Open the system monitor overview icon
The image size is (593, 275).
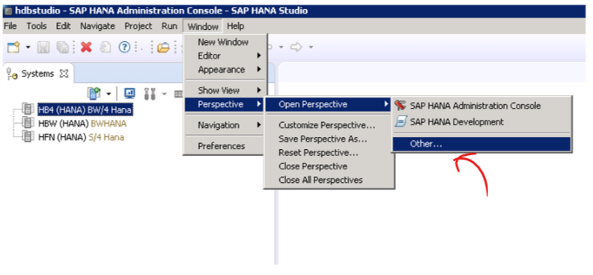point(130,93)
